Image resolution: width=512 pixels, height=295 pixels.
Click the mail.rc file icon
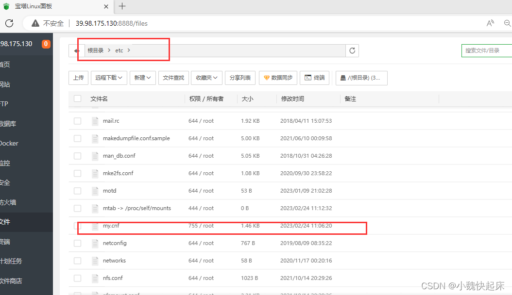coord(95,121)
